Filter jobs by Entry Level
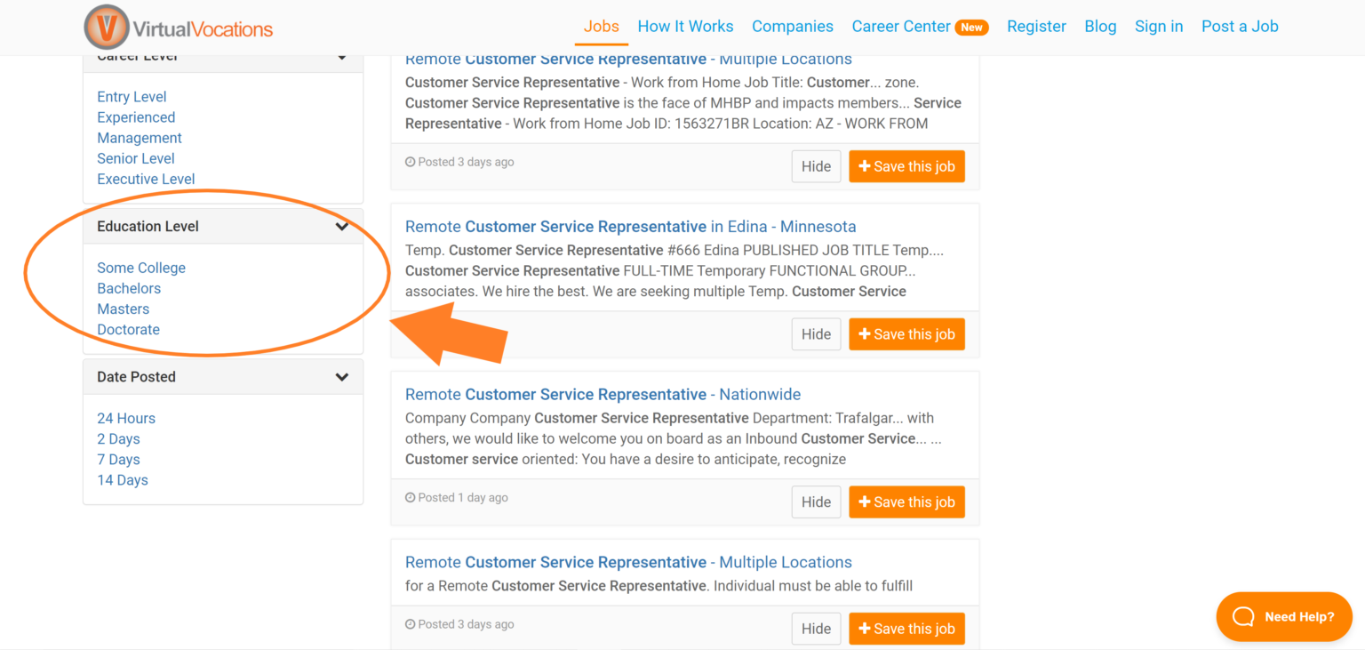Image resolution: width=1365 pixels, height=650 pixels. point(132,96)
